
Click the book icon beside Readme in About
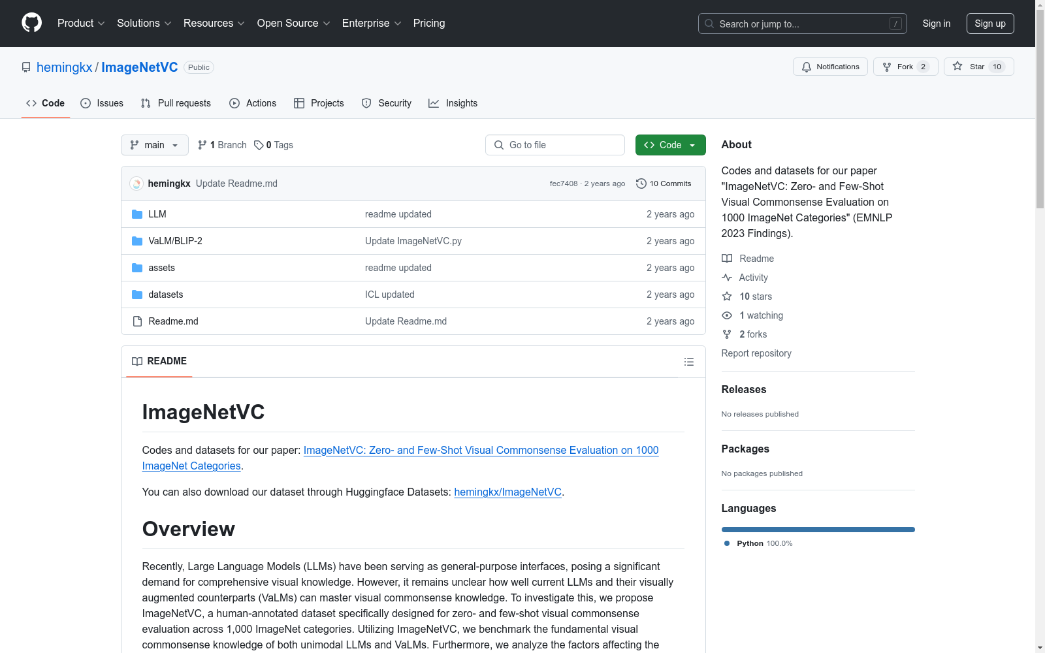point(727,259)
